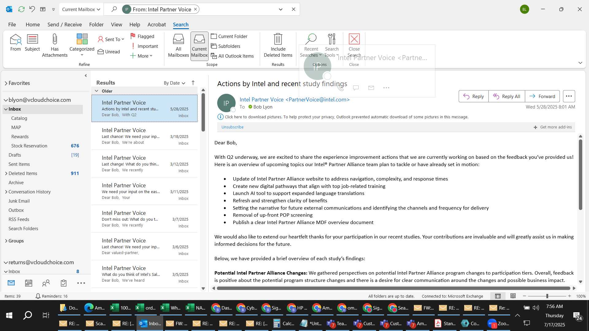Expand the Groups section

(6, 241)
